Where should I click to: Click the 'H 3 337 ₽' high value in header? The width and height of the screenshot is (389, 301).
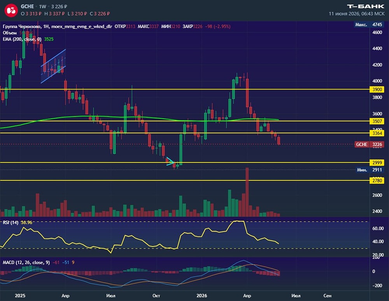54,14
